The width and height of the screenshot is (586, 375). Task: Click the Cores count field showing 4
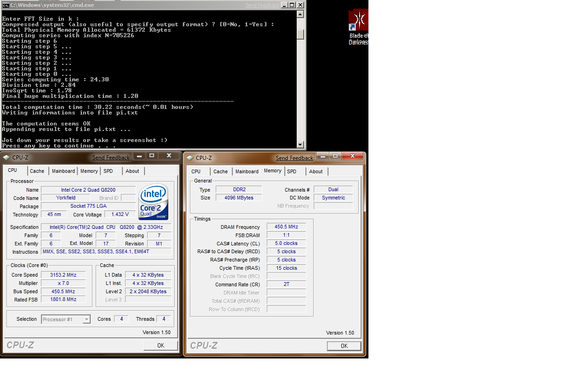121,319
